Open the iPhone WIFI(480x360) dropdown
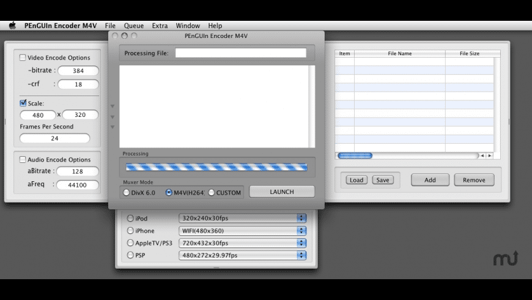 [243, 231]
